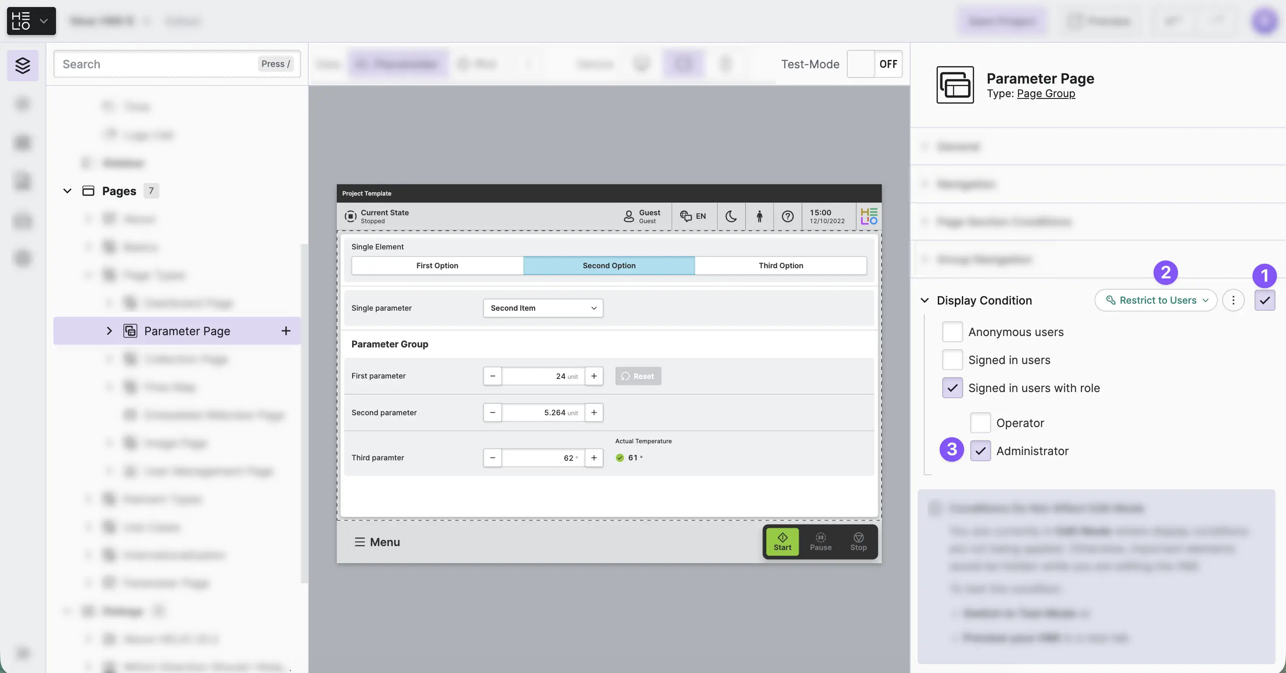Click the help question mark icon

(787, 216)
